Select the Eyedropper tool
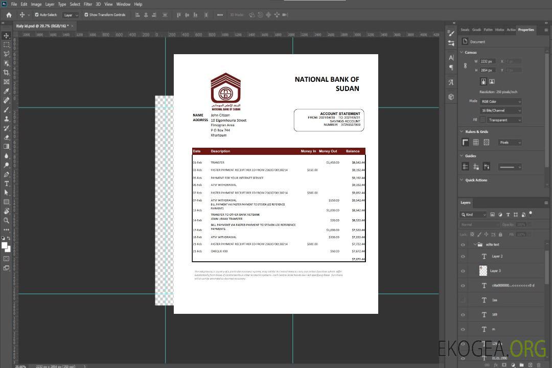552x368 pixels. pos(6,91)
